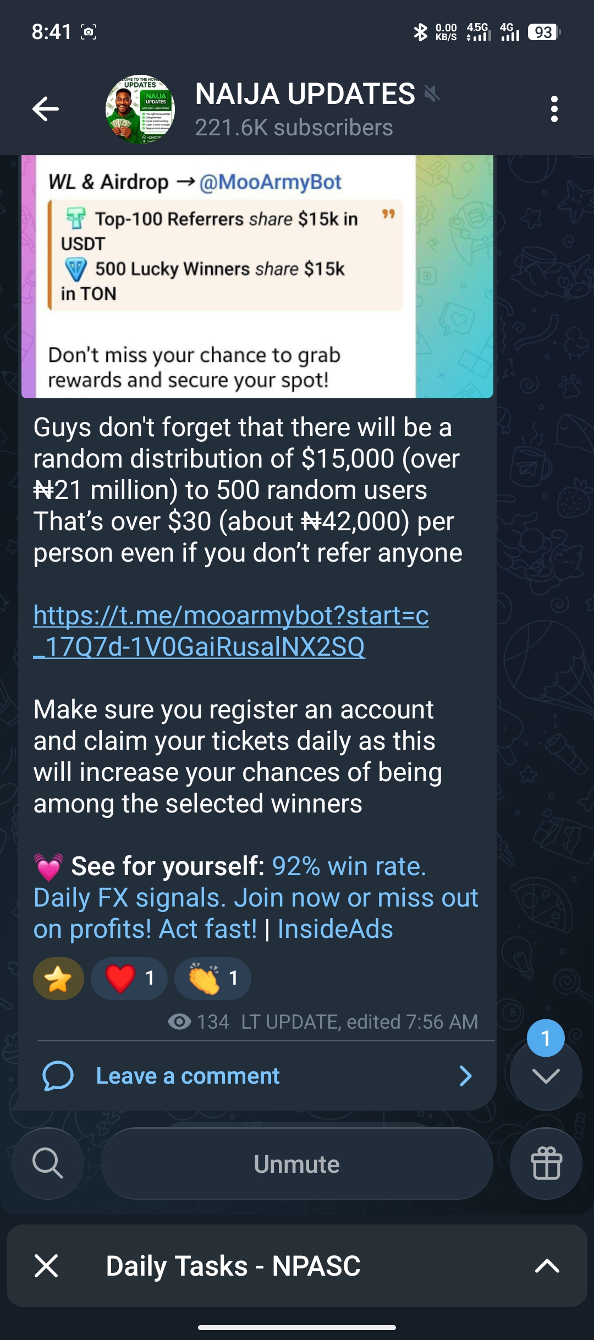Expand comments using the right chevron
The image size is (594, 1340).
click(465, 1076)
